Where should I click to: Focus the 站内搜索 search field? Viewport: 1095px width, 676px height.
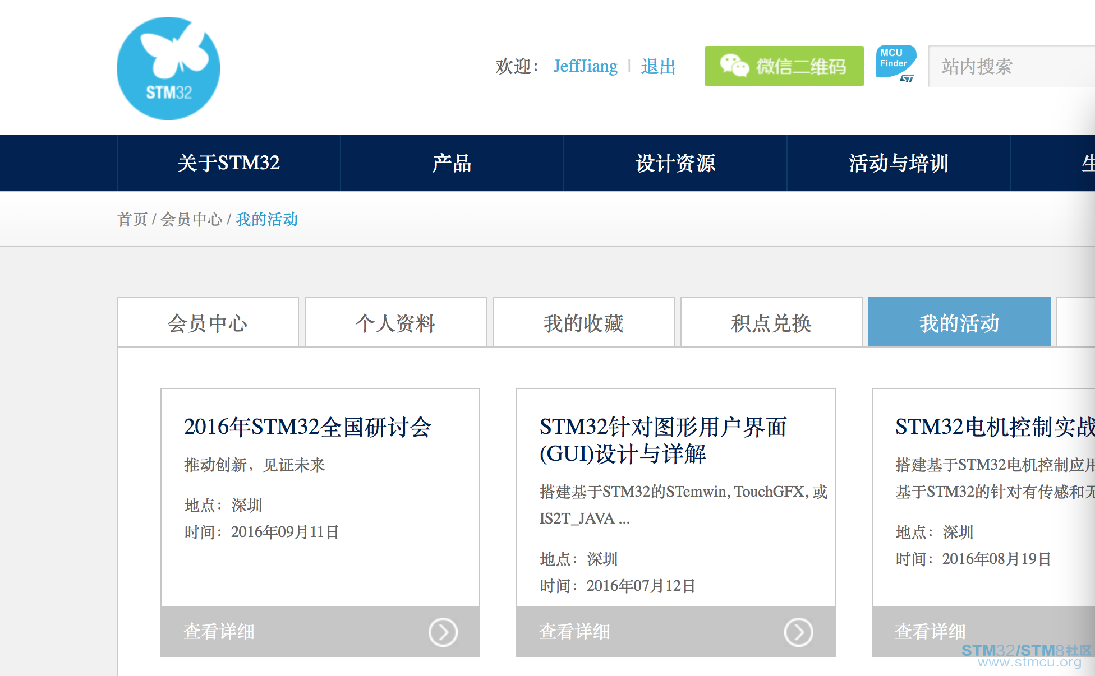tap(1011, 66)
